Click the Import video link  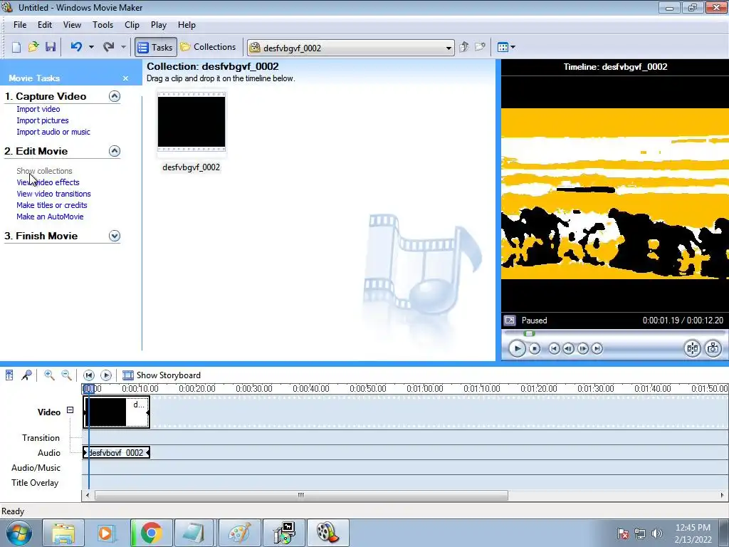click(38, 109)
